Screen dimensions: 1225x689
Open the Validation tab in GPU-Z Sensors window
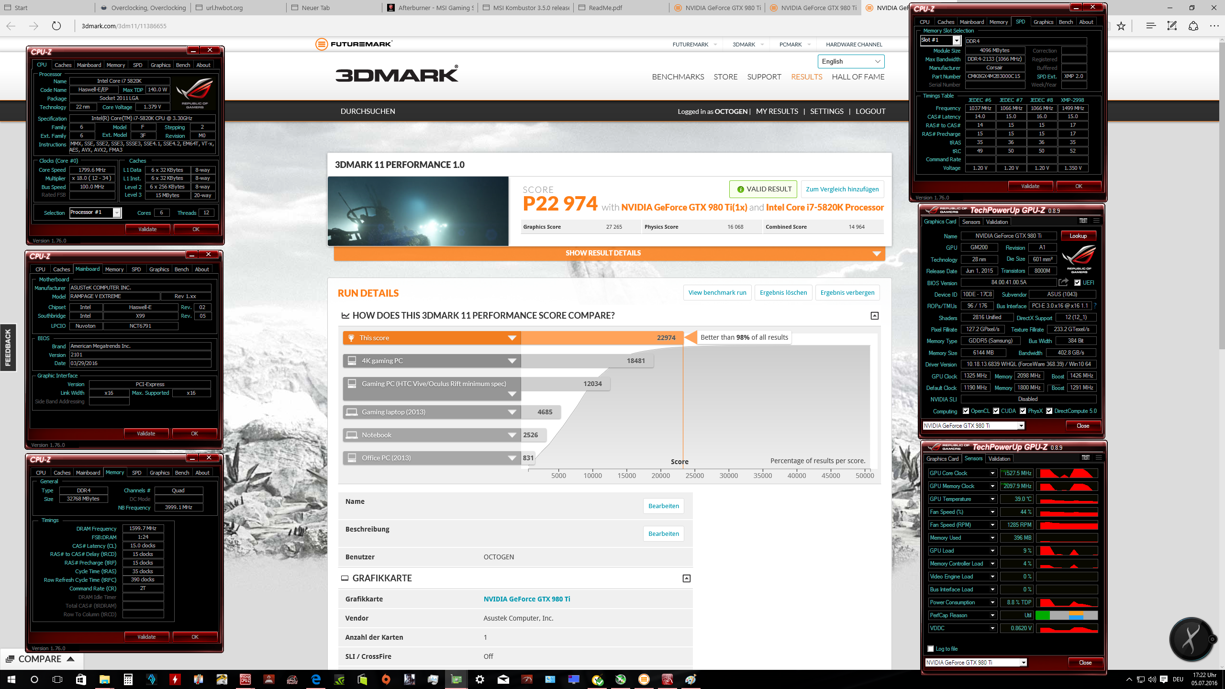point(1000,458)
